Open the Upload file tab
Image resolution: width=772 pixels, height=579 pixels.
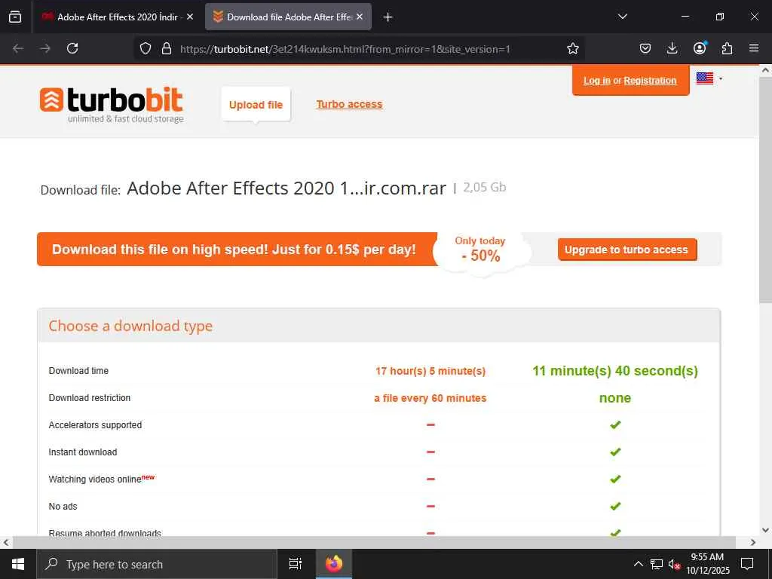(256, 104)
